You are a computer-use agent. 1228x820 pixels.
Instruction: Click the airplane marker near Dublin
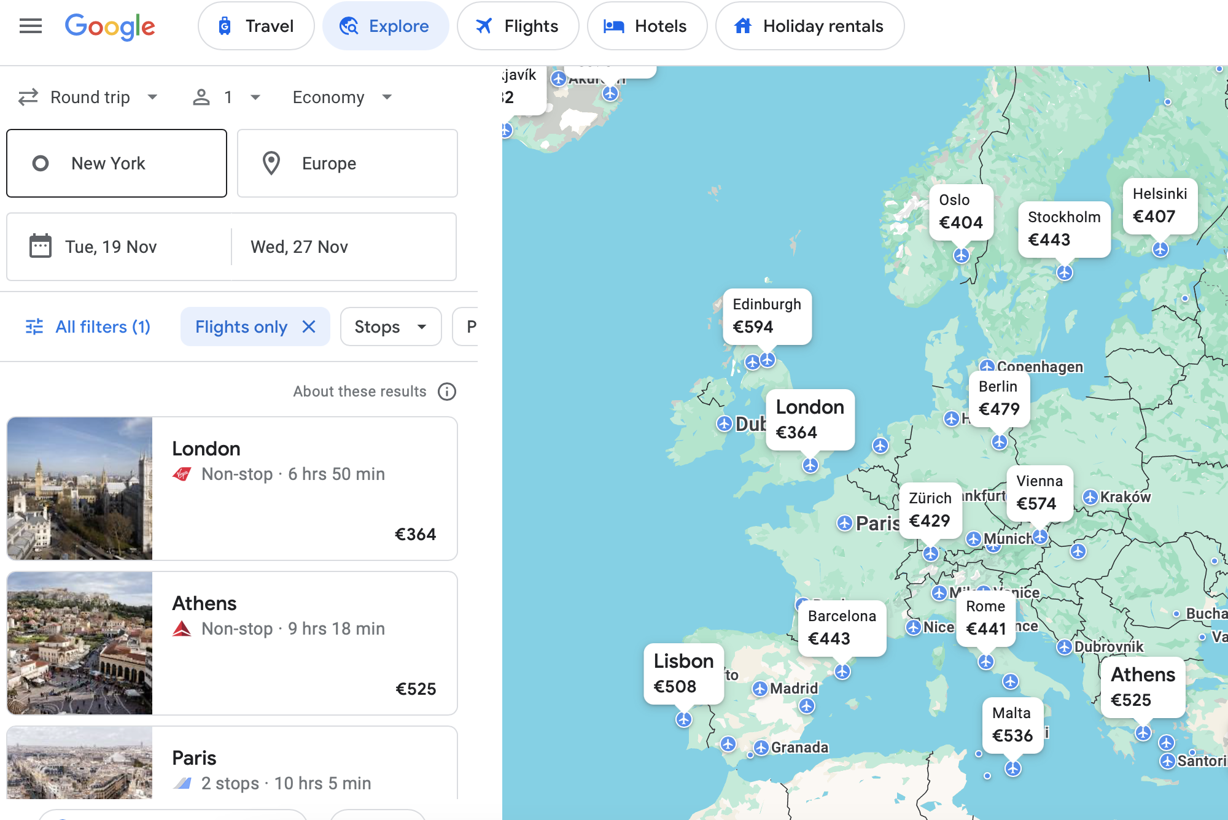pos(724,424)
